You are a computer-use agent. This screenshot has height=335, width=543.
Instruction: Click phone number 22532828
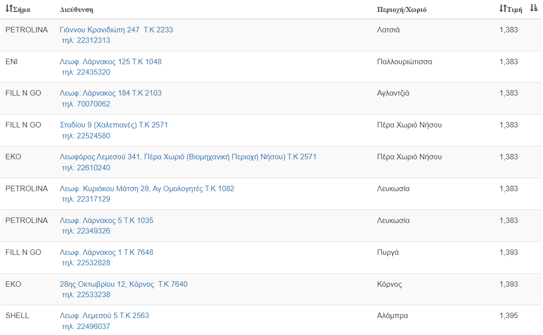(93, 263)
